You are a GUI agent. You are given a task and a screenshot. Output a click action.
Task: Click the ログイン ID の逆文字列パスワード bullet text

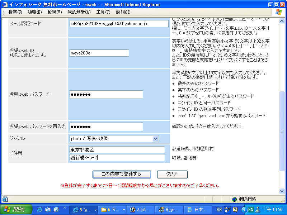(x=209, y=109)
